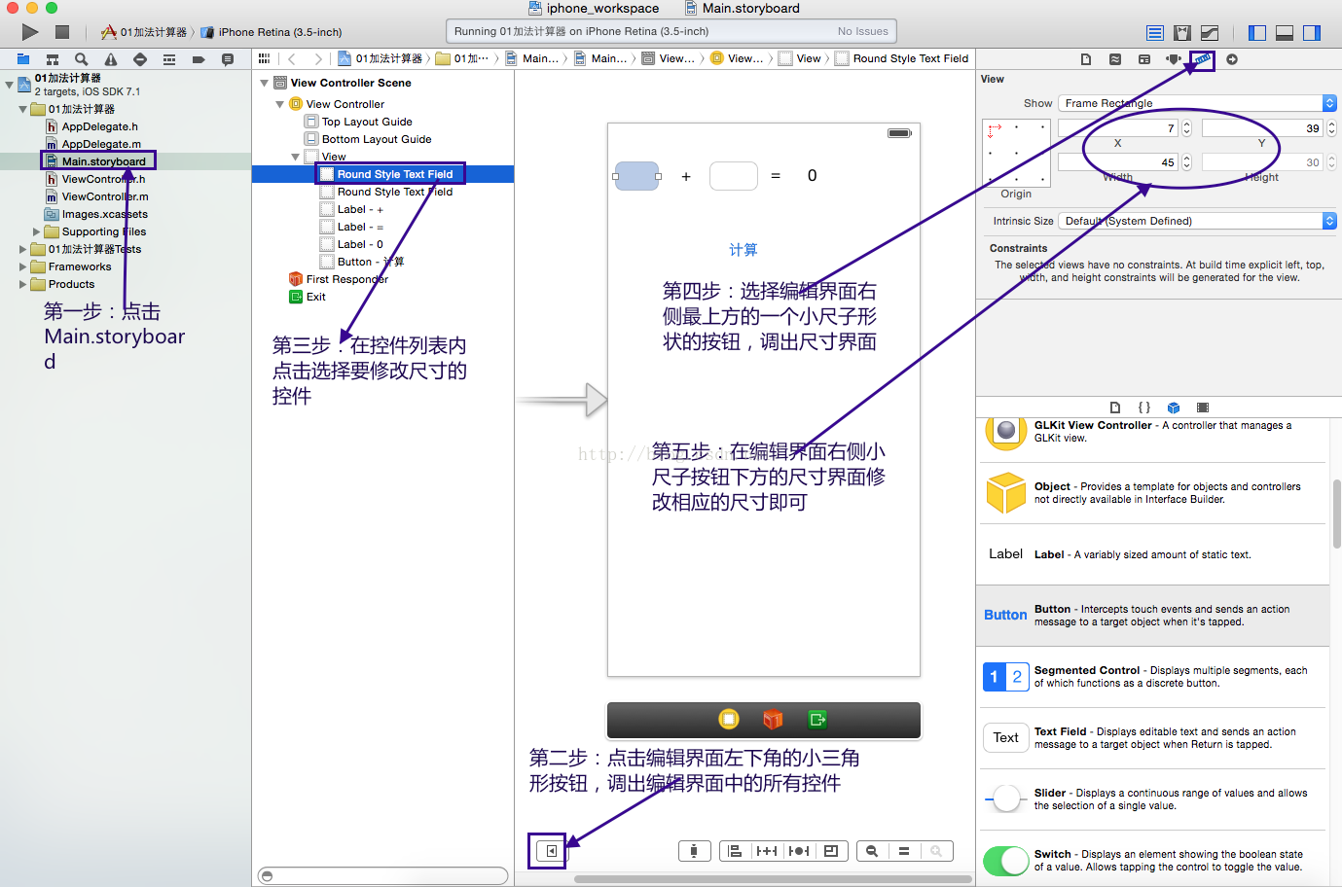Viewport: 1342px width, 887px height.
Task: Stop the running app
Action: click(x=62, y=32)
